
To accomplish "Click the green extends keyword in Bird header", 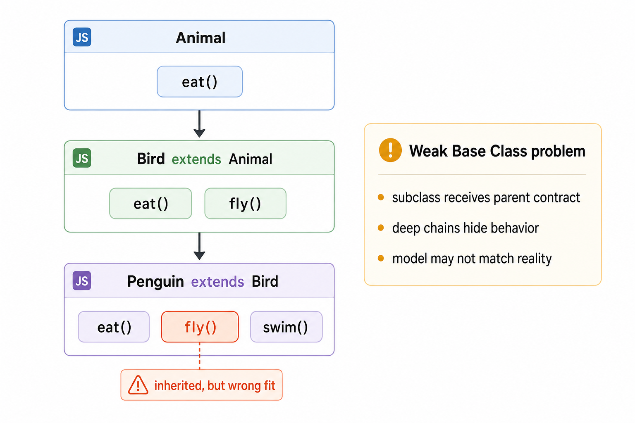I will coord(196,159).
